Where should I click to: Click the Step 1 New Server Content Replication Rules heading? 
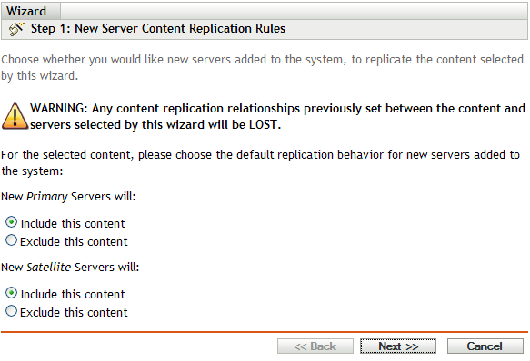[158, 29]
